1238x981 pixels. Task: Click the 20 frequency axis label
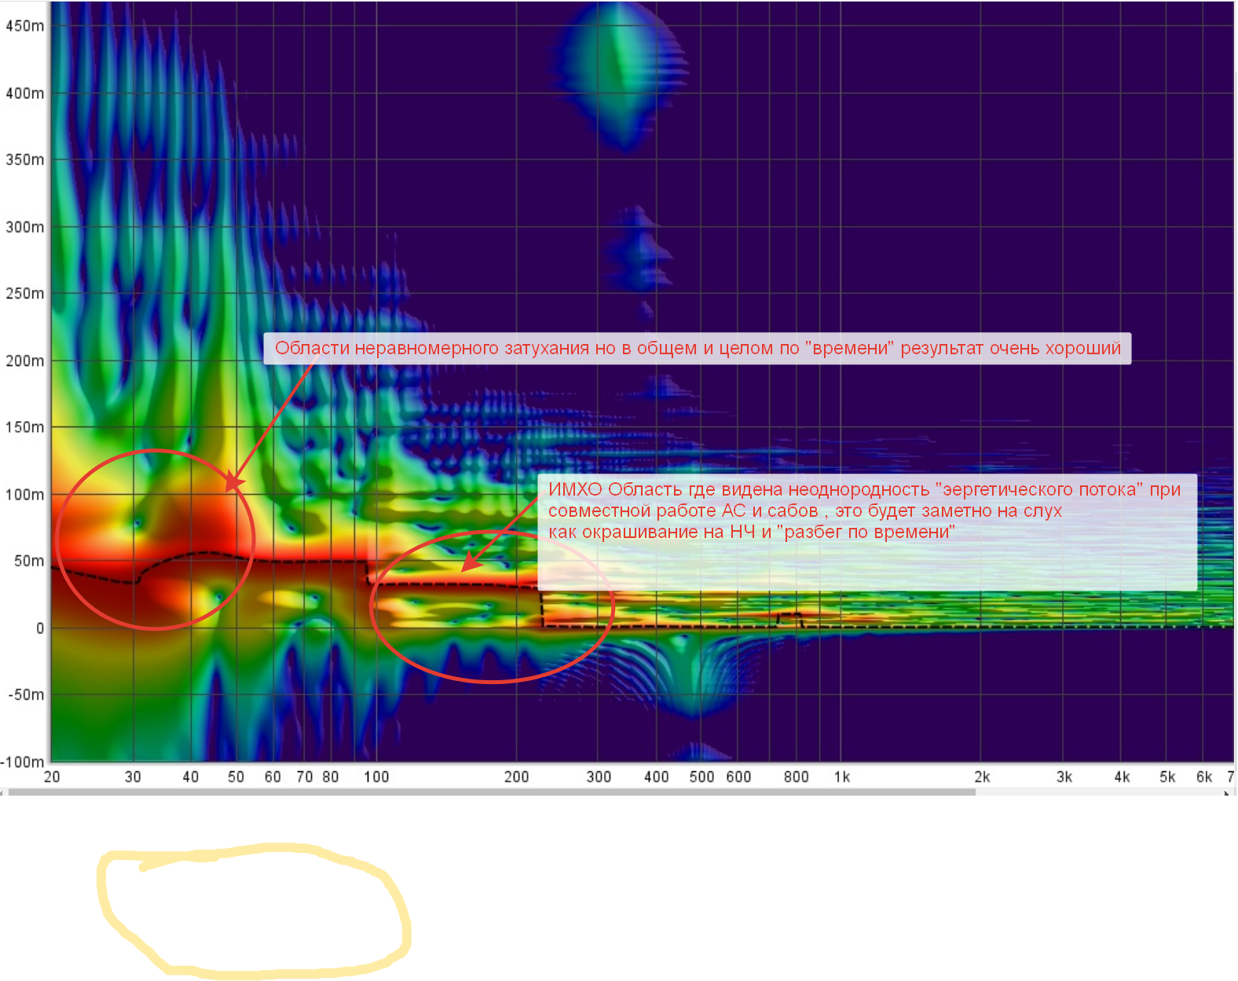tap(52, 777)
